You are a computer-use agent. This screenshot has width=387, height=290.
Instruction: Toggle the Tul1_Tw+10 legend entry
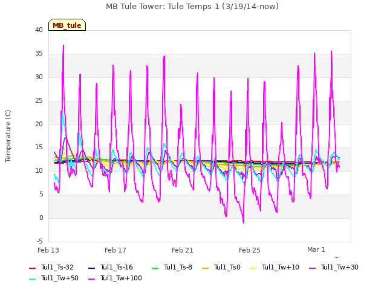274,267
